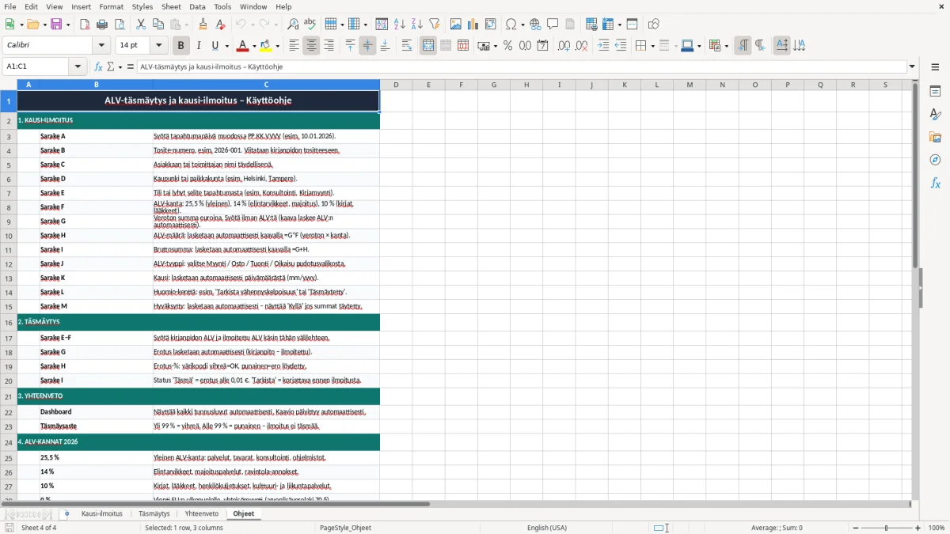The width and height of the screenshot is (950, 534).
Task: Expand the formula bar arrow
Action: [x=912, y=67]
